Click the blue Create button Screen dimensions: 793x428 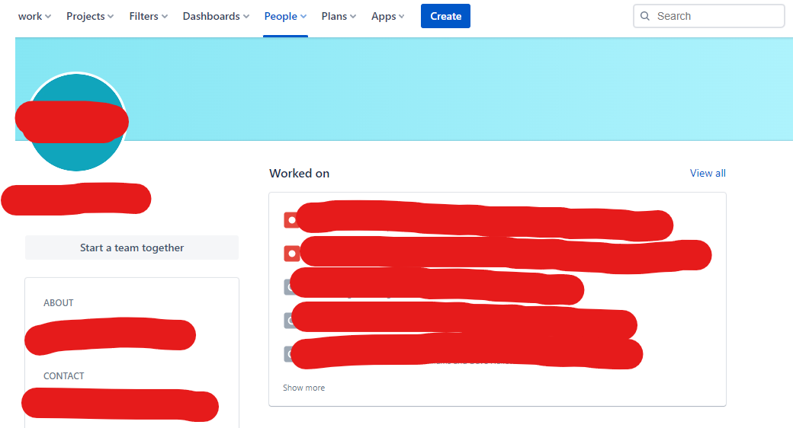(445, 16)
